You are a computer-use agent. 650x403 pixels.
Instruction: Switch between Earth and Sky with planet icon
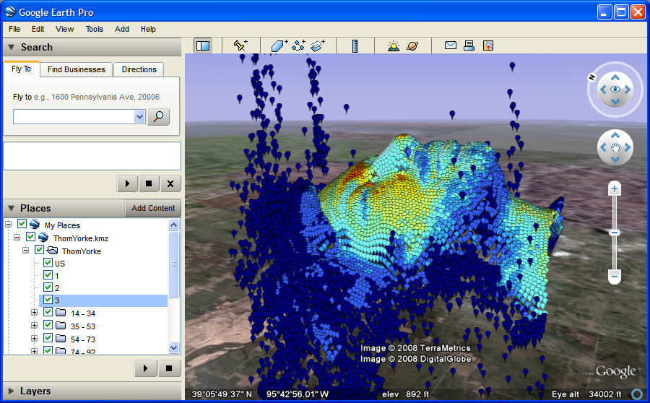412,45
